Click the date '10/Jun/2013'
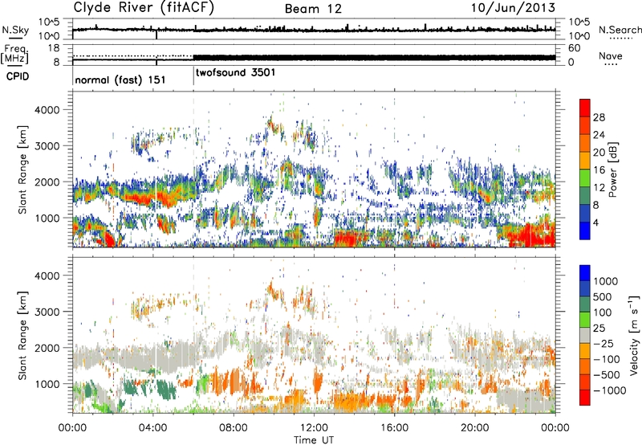Image resolution: width=642 pixels, height=445 pixels. (513, 8)
